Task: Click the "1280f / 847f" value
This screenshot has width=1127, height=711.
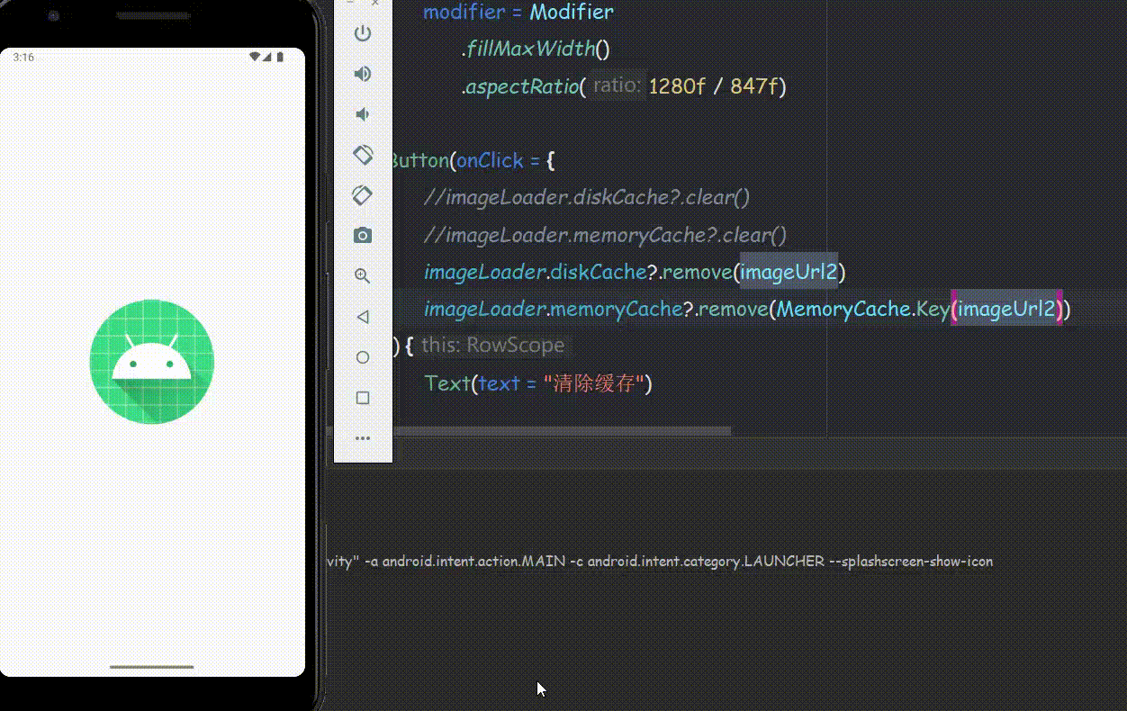Action: (x=714, y=86)
